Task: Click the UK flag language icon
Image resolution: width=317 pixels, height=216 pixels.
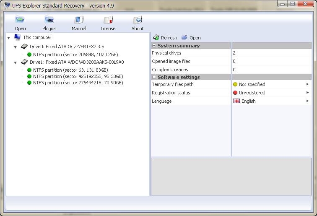Action: coord(236,101)
